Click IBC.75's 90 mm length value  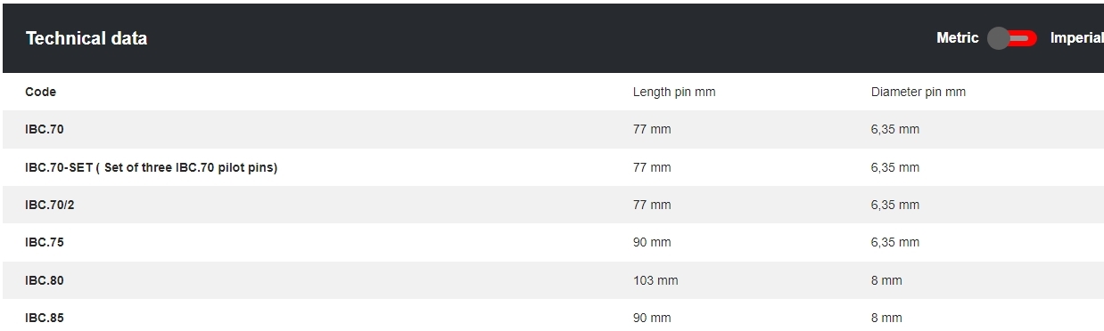tap(652, 242)
